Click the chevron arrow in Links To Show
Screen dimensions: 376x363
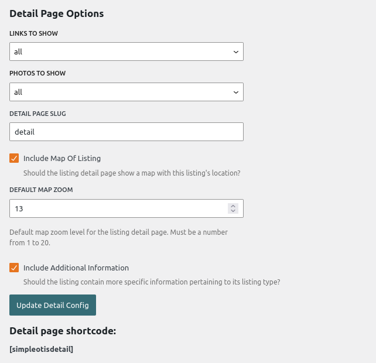(x=235, y=52)
